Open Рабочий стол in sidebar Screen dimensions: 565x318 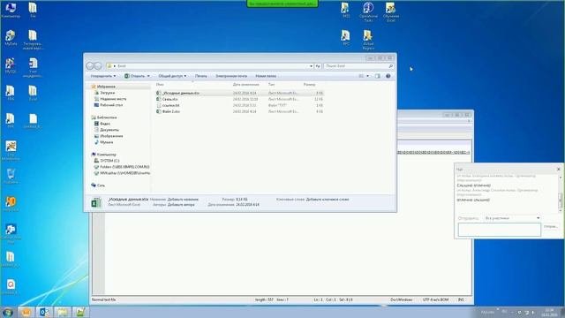pos(111,105)
